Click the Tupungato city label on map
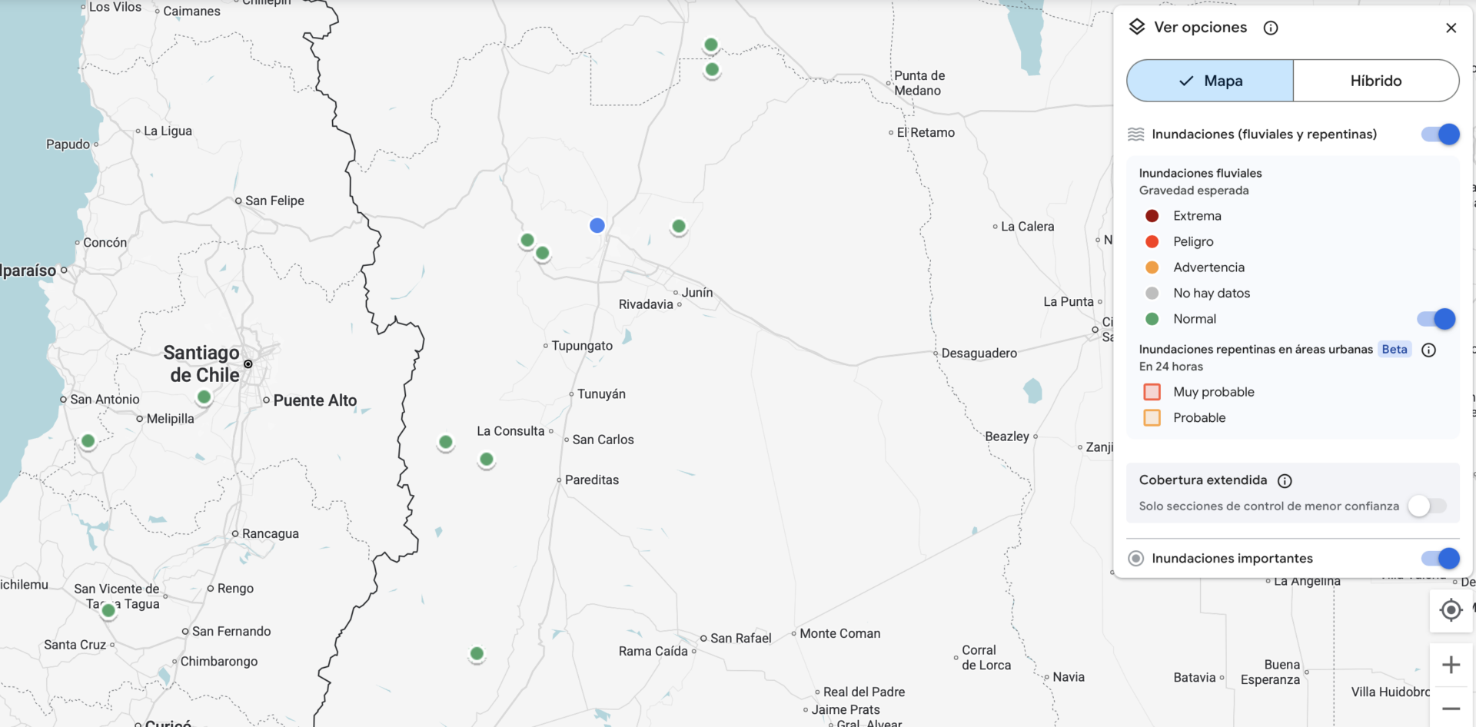The image size is (1476, 727). click(581, 346)
